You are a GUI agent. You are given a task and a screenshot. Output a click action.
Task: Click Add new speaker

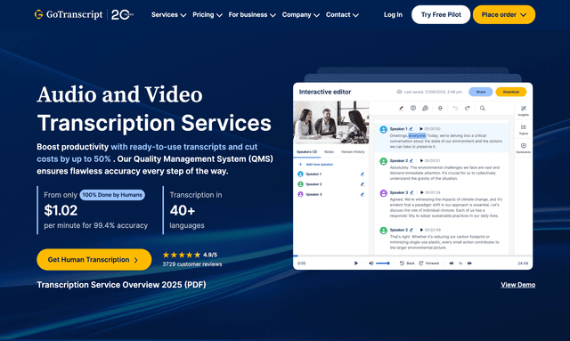[x=315, y=165]
